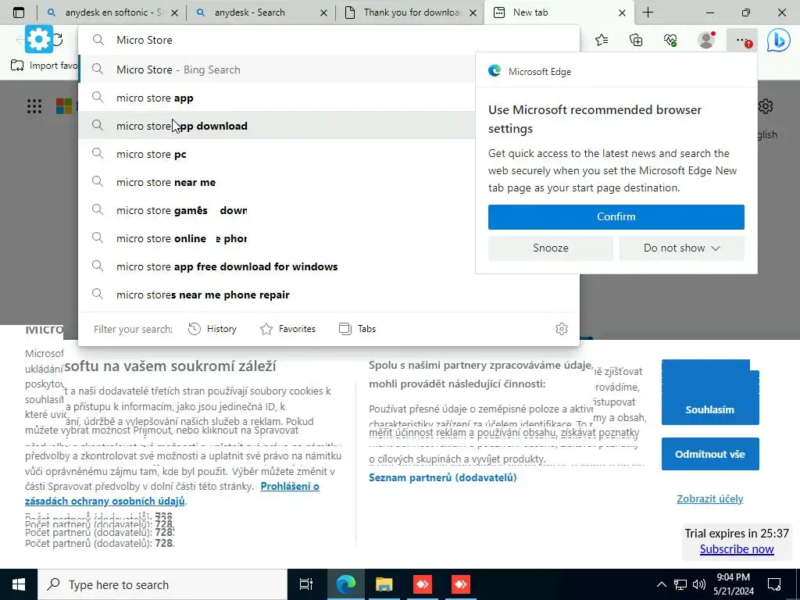Click the address bar with 'Micro Store'
The height and width of the screenshot is (600, 800).
coord(329,40)
